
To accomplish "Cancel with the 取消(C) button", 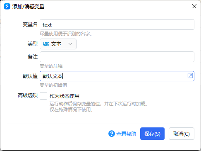I will point(182,134).
